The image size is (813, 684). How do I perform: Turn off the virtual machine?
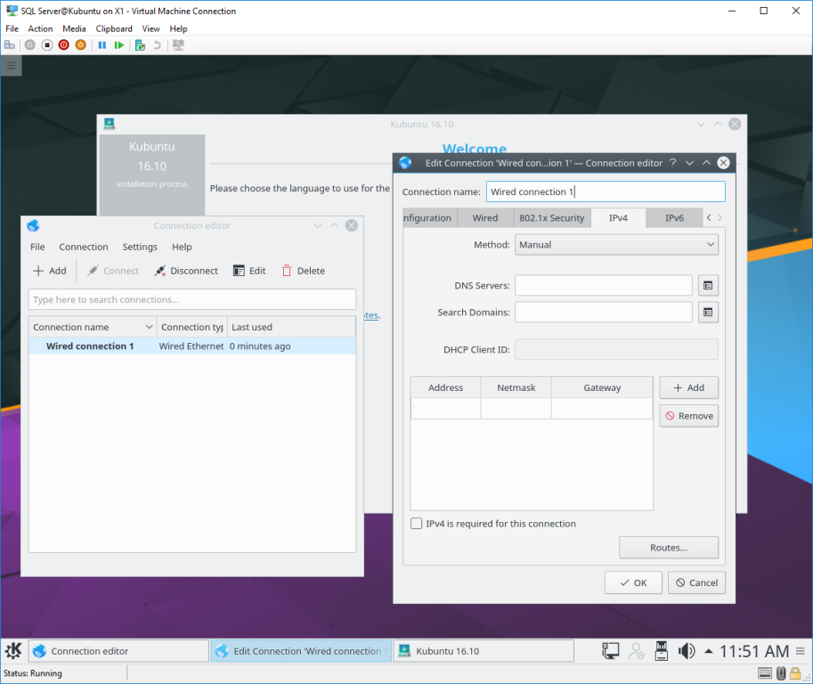point(46,45)
